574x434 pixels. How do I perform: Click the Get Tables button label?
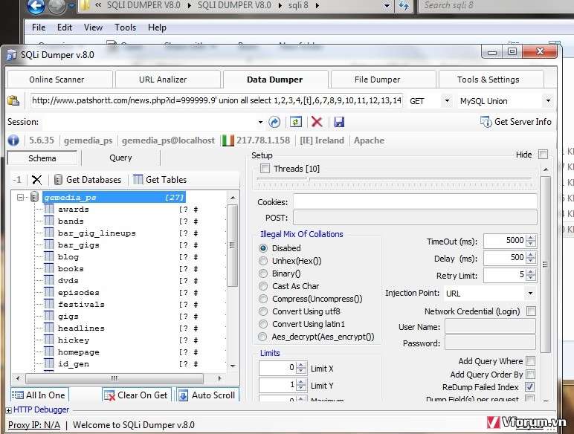(167, 180)
